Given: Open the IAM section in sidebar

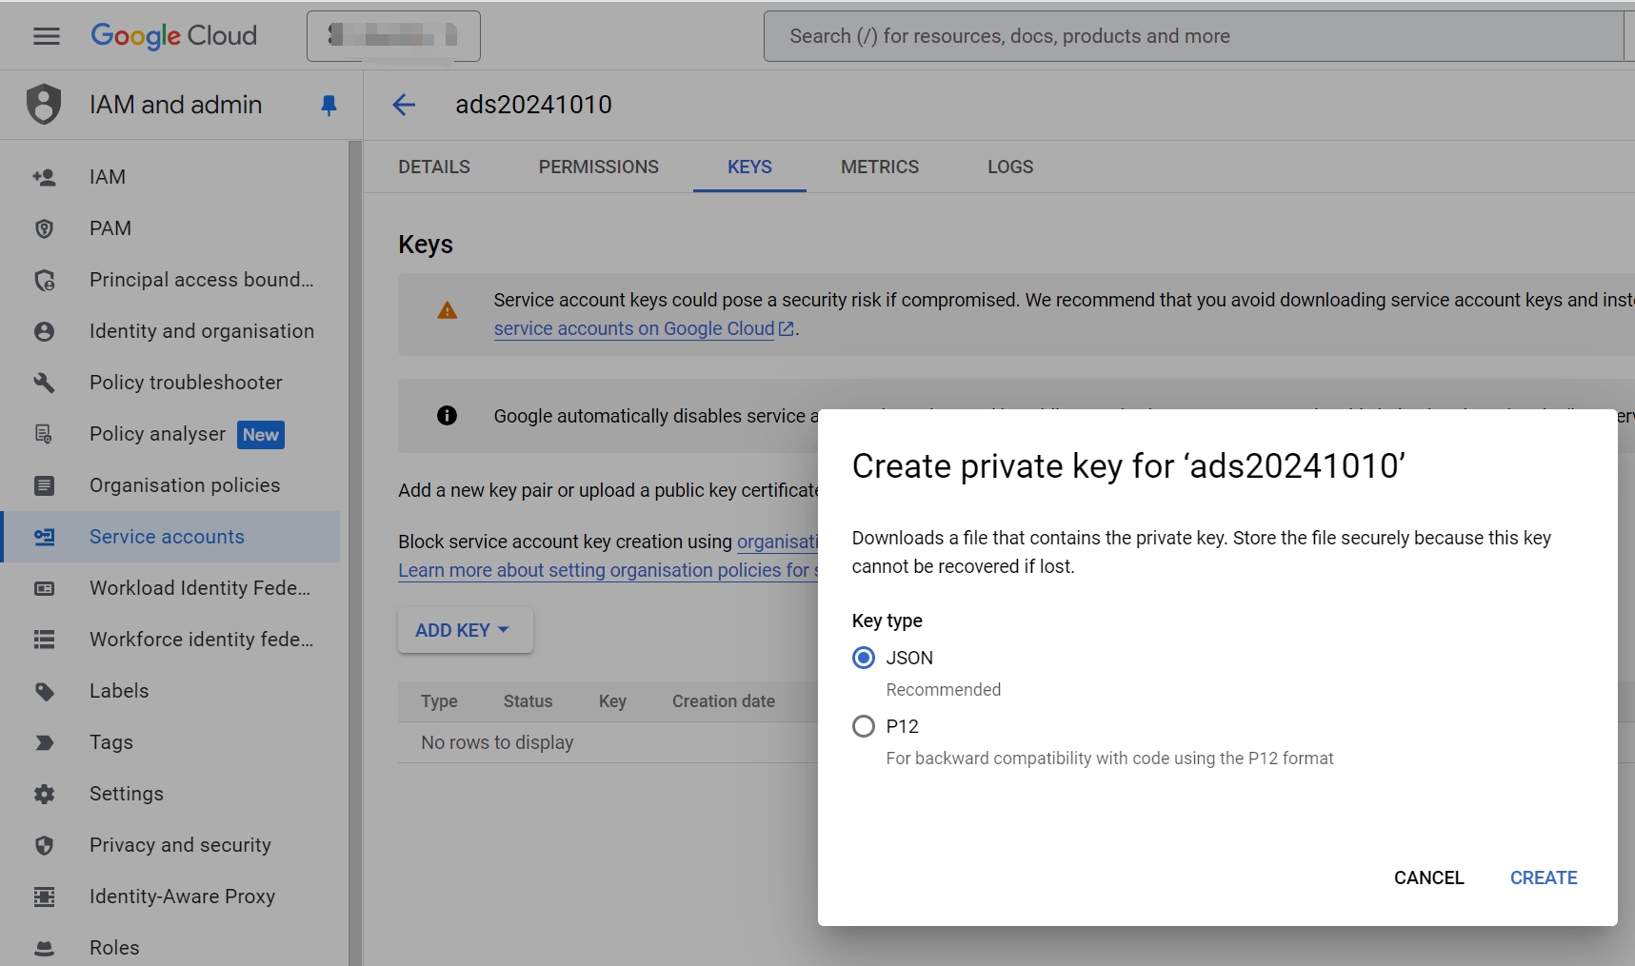Looking at the screenshot, I should coord(106,176).
